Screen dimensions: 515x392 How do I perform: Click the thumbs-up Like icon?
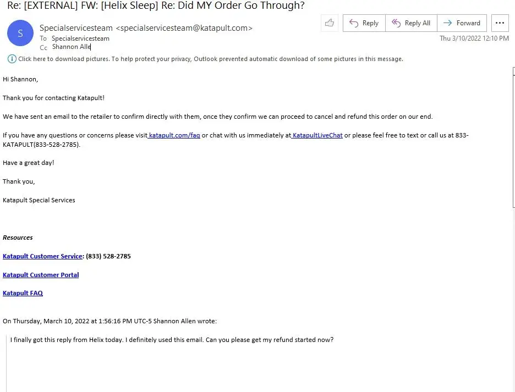(x=330, y=23)
